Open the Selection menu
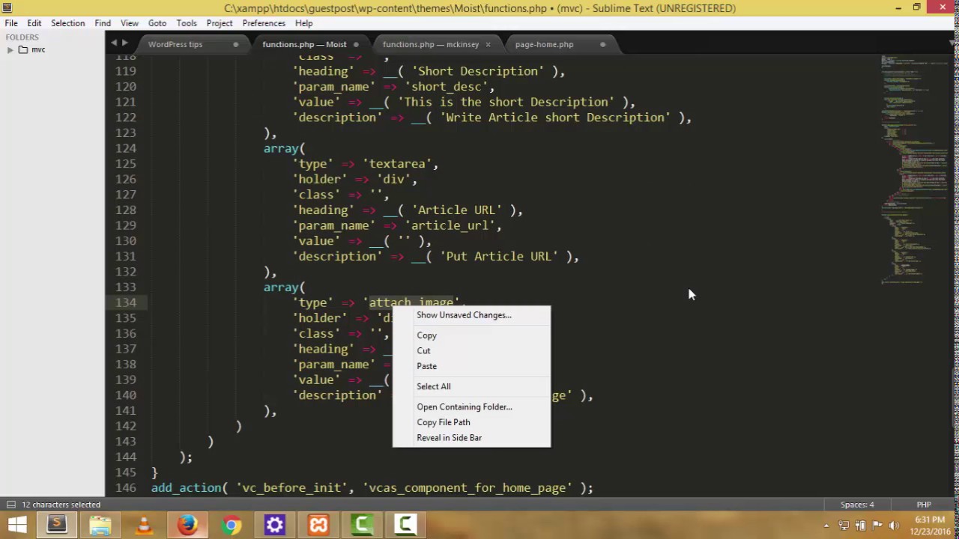959x539 pixels. point(67,23)
